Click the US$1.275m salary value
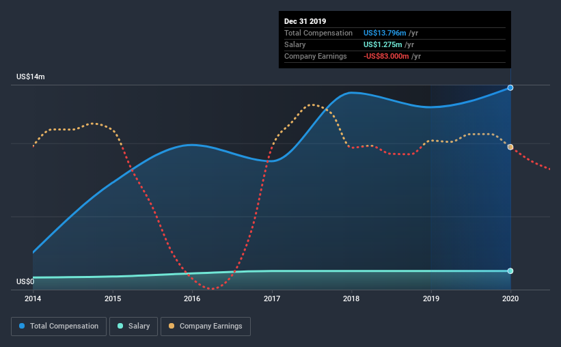This screenshot has height=347, width=561. click(x=383, y=44)
